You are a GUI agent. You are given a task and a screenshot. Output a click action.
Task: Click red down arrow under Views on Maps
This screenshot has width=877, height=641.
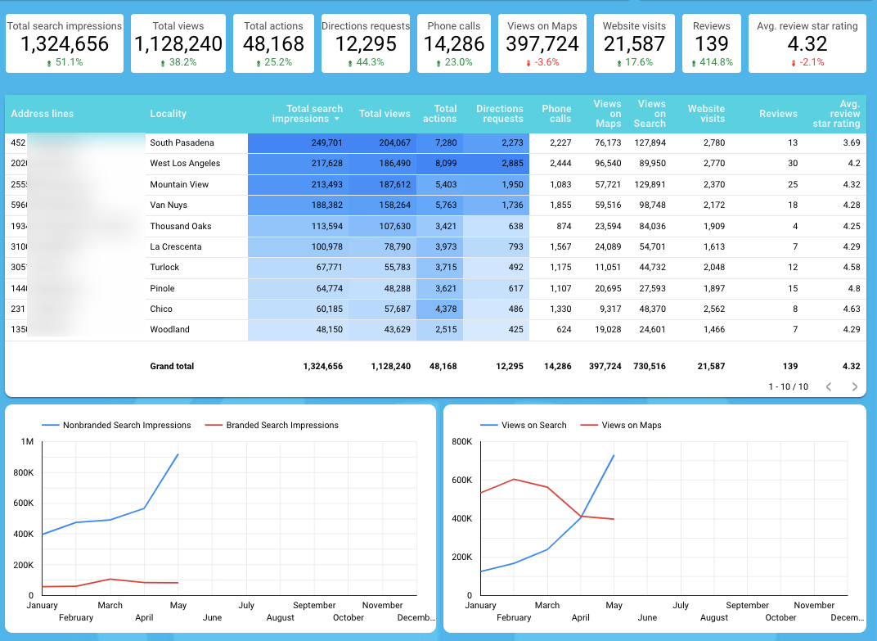pyautogui.click(x=528, y=63)
